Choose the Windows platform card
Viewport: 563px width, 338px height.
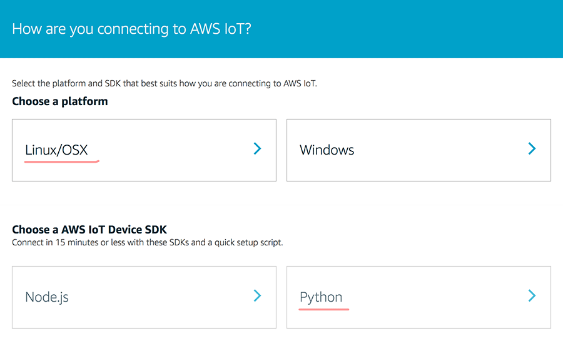click(418, 150)
